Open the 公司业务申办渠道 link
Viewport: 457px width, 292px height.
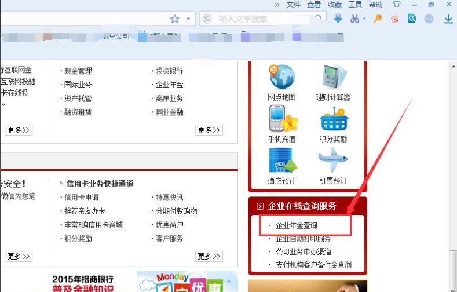pos(304,251)
